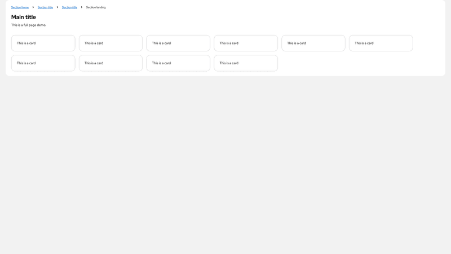The height and width of the screenshot is (254, 451).
Task: Open the second card in the bottom row
Action: pyautogui.click(x=110, y=63)
